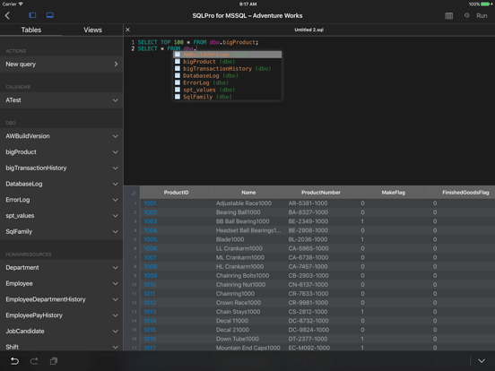
Task: Place cursor on SQL line 1
Action: tap(198, 42)
